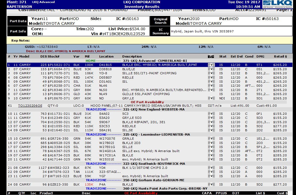Click the V icon for stock $WK582-323
Screen dimensions: 296x195
point(211,168)
